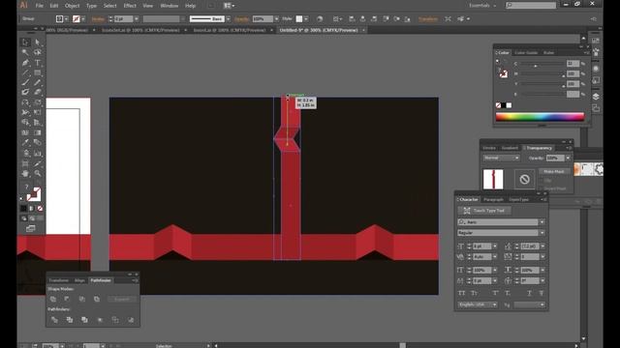Select the Selection tool (black arrow)

[26, 43]
